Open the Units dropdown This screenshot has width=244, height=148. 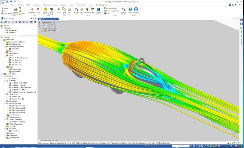click(x=22, y=14)
